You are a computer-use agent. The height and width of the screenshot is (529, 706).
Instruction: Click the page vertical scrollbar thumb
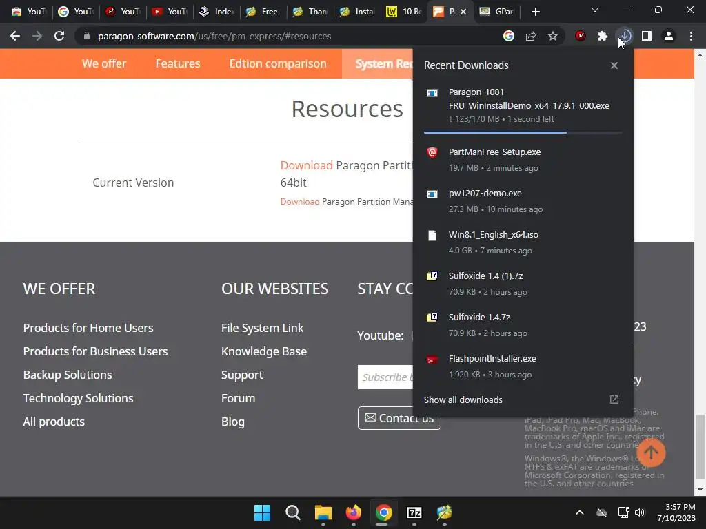point(699,447)
